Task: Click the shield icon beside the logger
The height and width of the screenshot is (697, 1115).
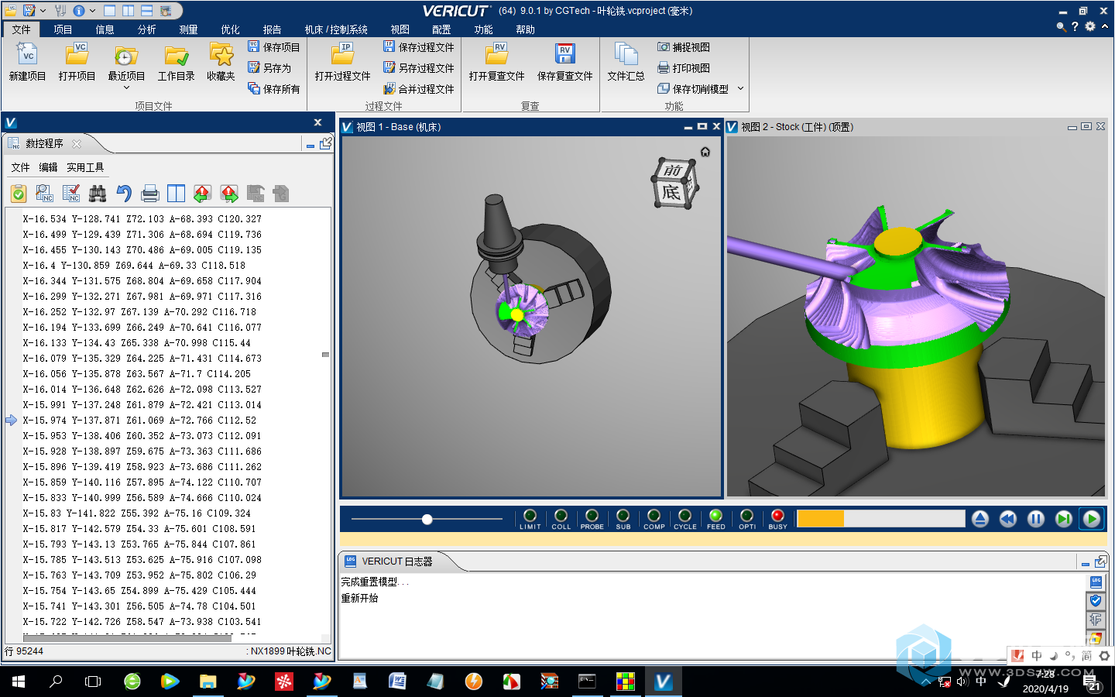Action: [x=1096, y=600]
